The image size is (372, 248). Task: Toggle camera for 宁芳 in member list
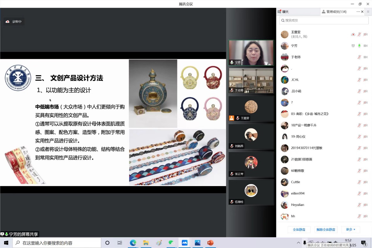coord(366,46)
